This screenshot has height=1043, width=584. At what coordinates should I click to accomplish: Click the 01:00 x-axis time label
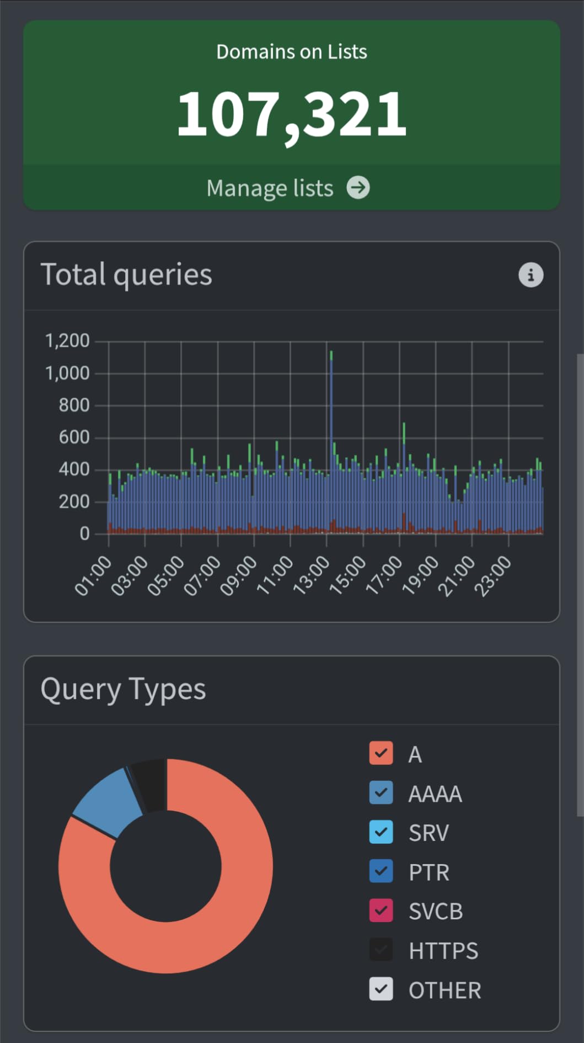(x=94, y=575)
